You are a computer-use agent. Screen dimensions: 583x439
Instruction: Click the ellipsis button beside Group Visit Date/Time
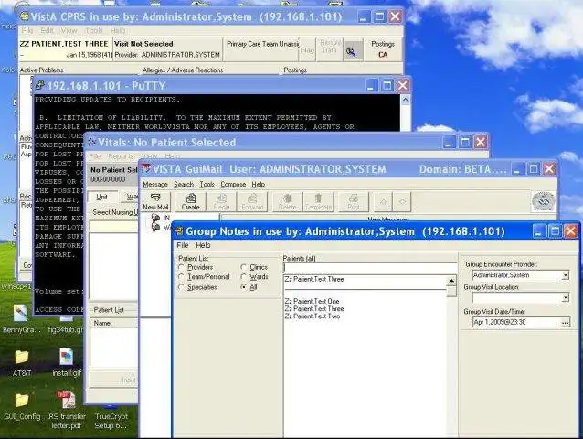(565, 322)
